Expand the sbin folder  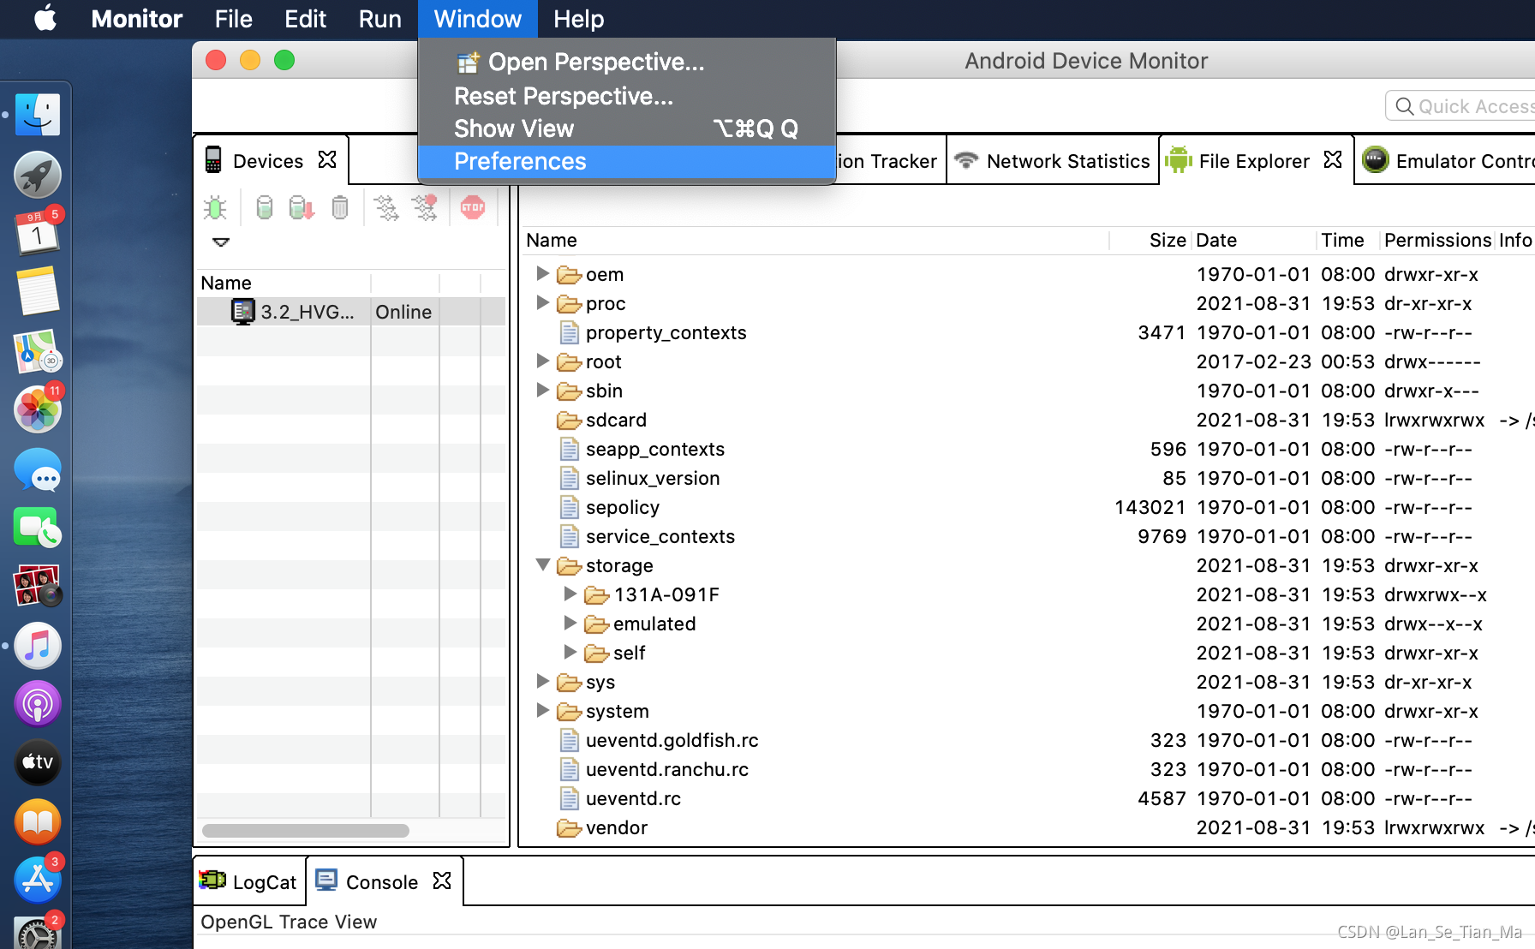542,390
